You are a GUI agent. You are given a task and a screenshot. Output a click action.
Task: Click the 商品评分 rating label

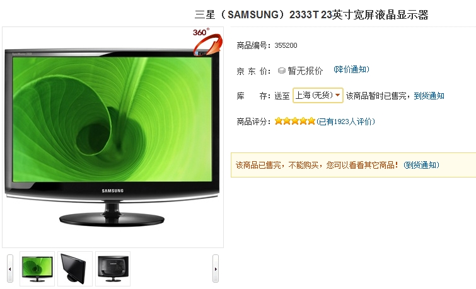[253, 122]
